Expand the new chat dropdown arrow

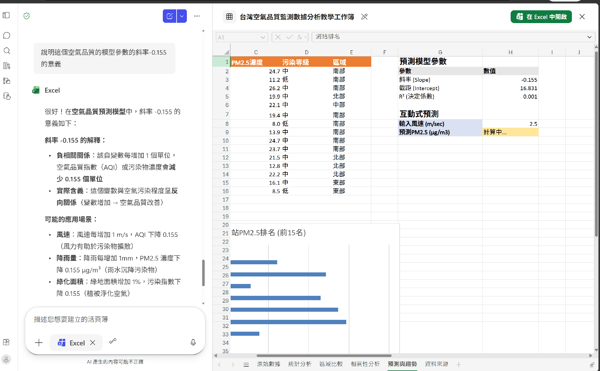click(x=182, y=16)
